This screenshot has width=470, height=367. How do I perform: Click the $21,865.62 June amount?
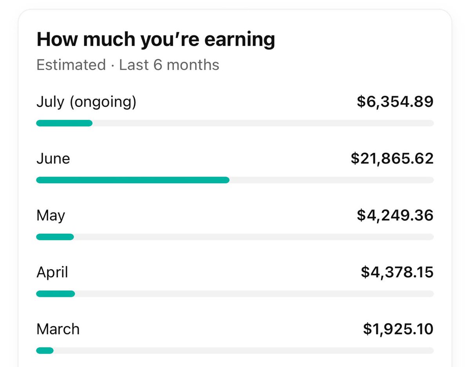(x=392, y=159)
